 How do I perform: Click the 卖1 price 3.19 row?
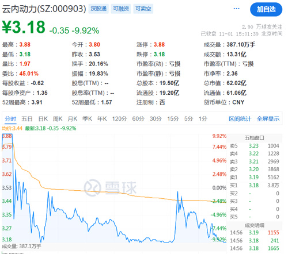tap(255, 178)
